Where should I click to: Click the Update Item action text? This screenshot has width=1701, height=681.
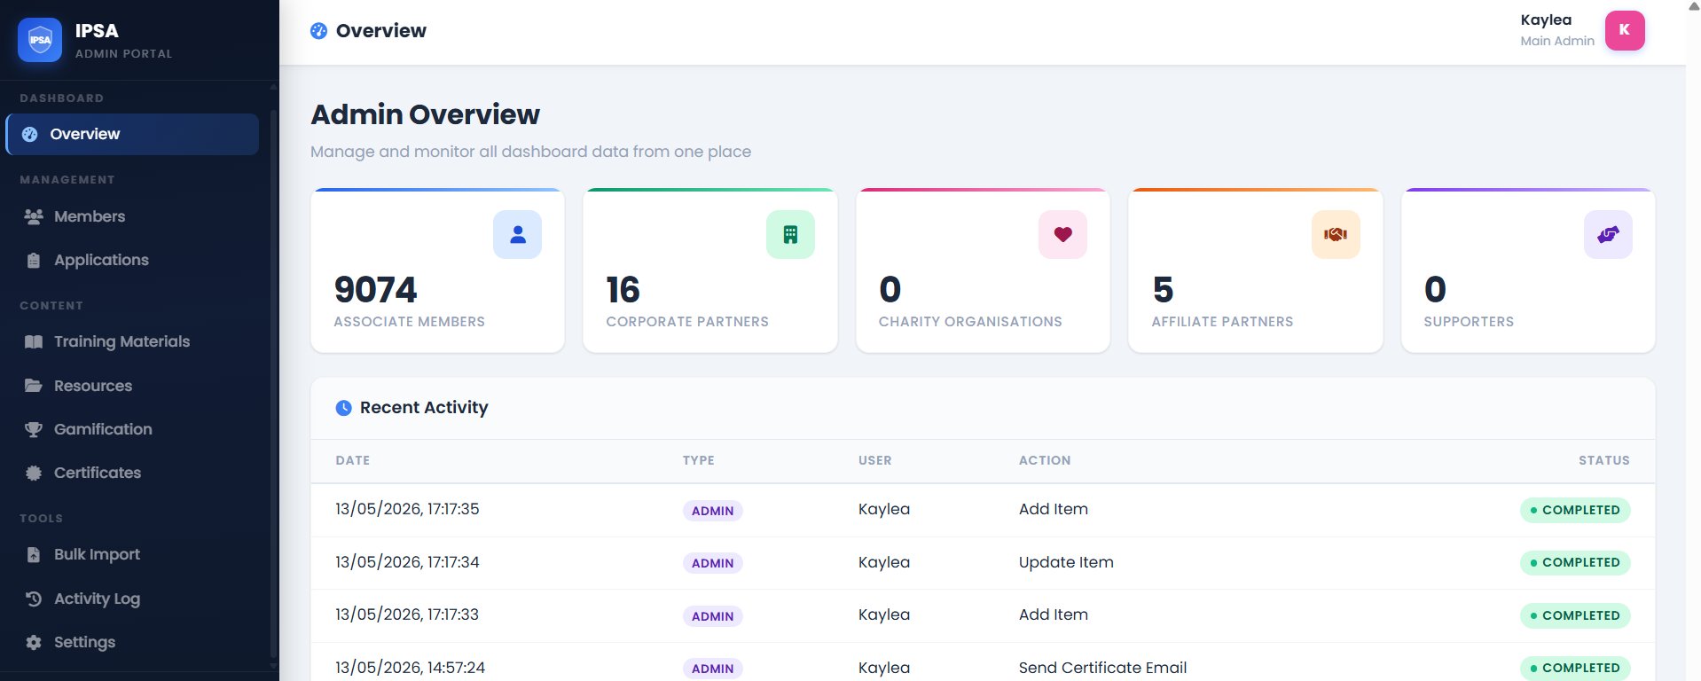pyautogui.click(x=1066, y=562)
